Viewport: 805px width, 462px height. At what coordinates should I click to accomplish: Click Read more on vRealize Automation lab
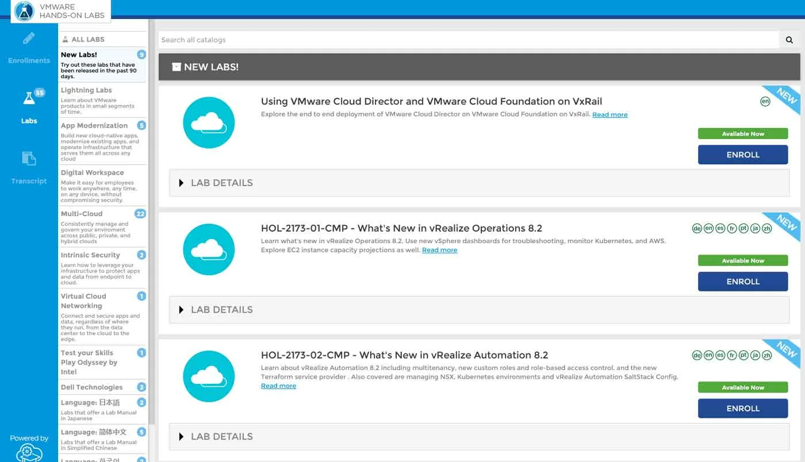(x=278, y=386)
